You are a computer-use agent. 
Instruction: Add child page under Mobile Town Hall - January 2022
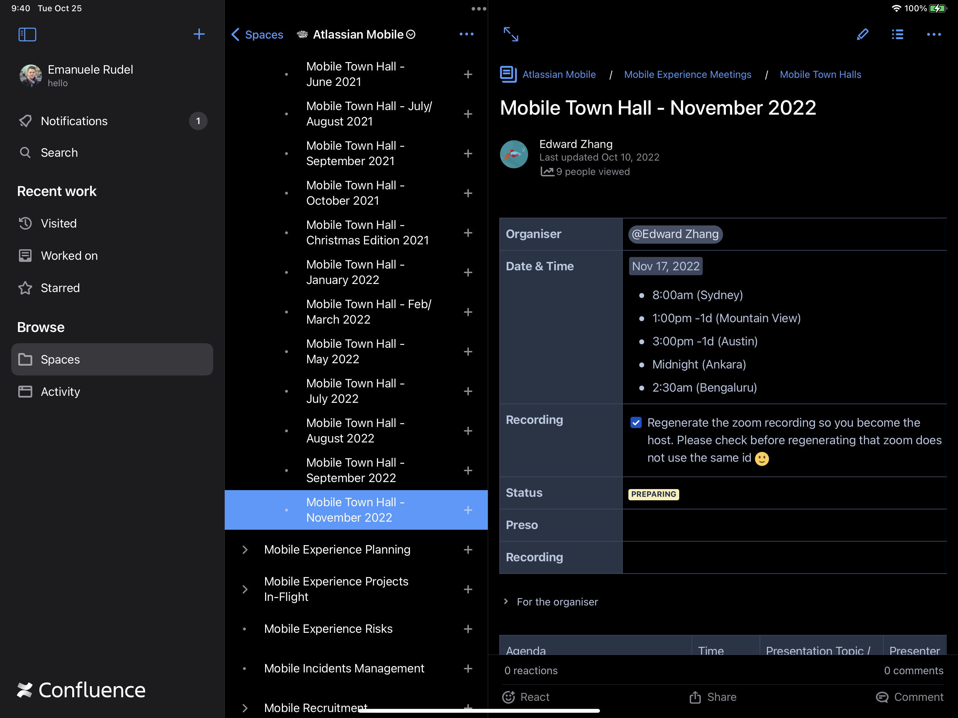468,272
